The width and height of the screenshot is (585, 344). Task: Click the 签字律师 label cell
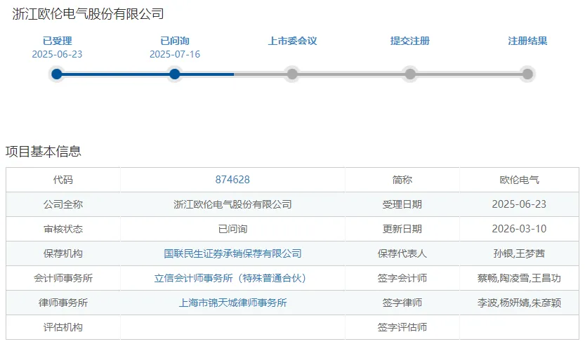pos(402,303)
